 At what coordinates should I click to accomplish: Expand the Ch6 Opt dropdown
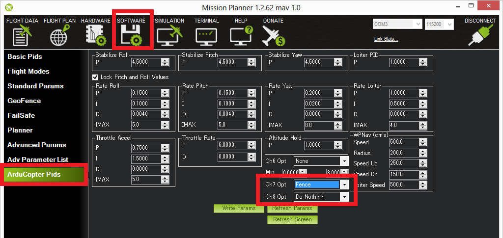click(344, 161)
